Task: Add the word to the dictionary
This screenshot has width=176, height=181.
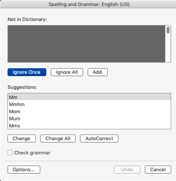Action: (x=97, y=72)
